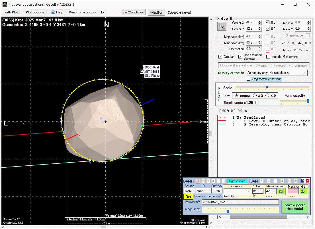This screenshot has width=315, height=229.
Task: Check Flag for future review
Action: tap(249, 79)
